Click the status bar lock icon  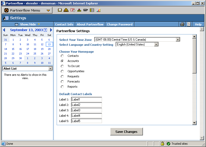[x=162, y=144]
